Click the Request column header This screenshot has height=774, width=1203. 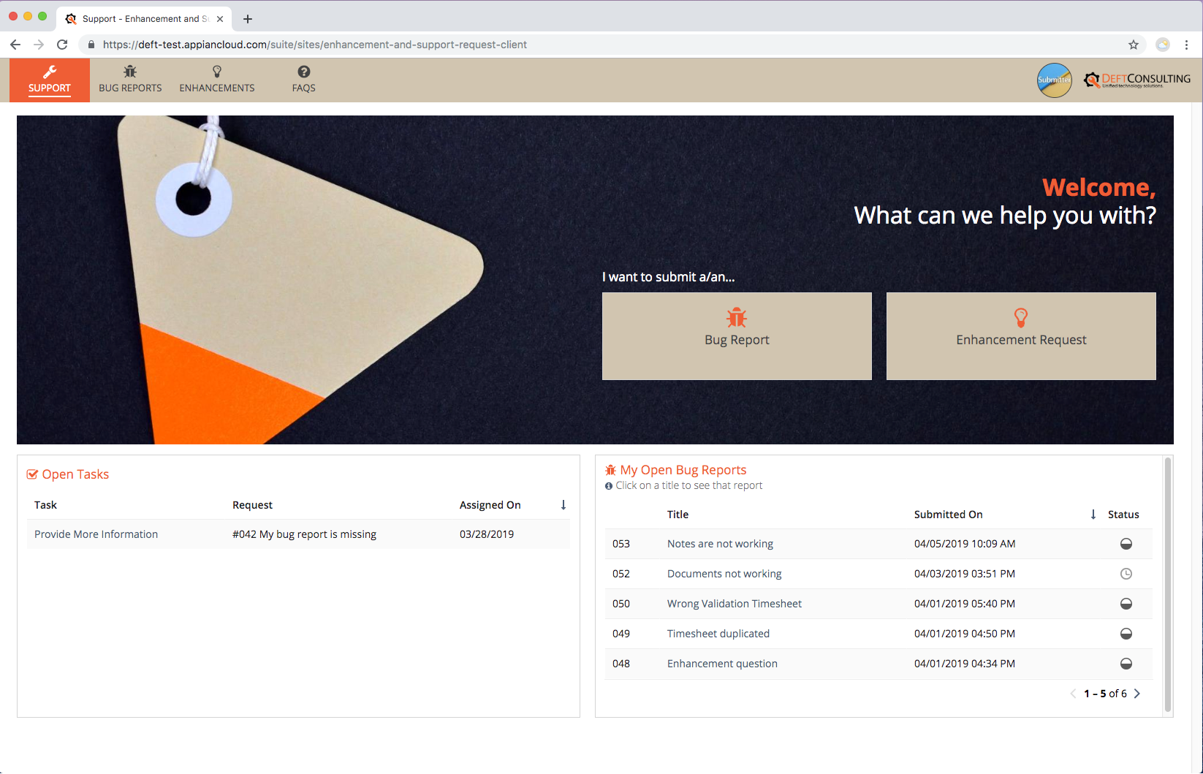252,505
